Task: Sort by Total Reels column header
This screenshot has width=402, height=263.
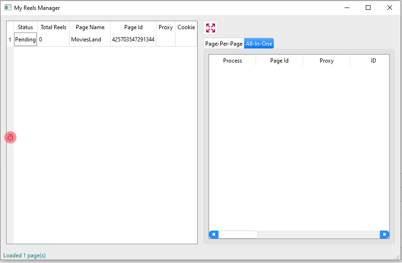Action: click(53, 27)
